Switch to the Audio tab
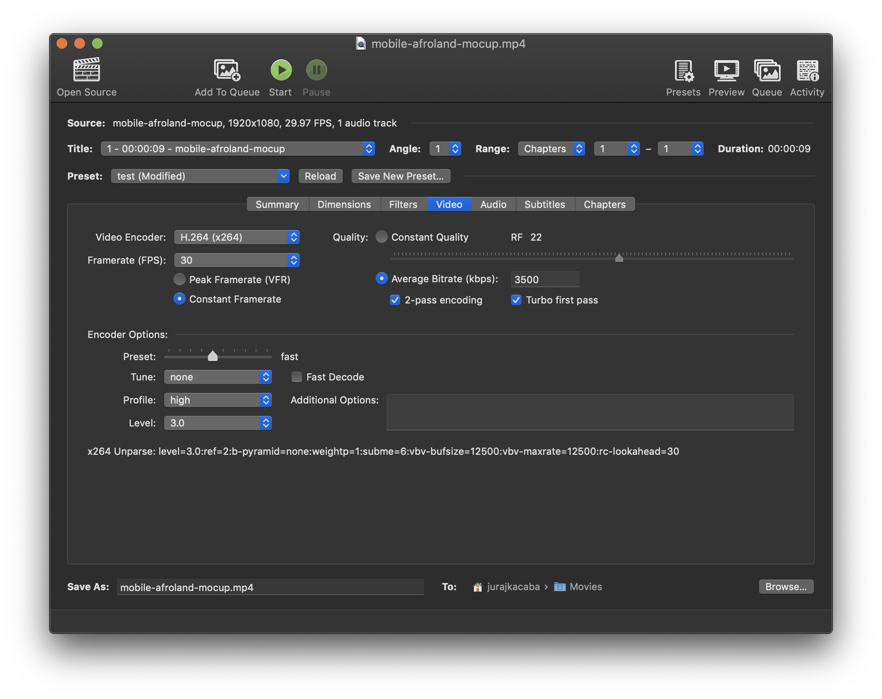The image size is (882, 699). pyautogui.click(x=493, y=204)
